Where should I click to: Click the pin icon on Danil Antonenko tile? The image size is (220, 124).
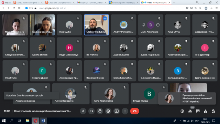[x=144, y=25]
